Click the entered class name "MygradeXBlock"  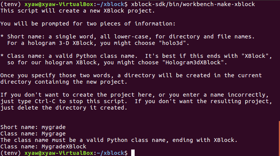pos(64,146)
